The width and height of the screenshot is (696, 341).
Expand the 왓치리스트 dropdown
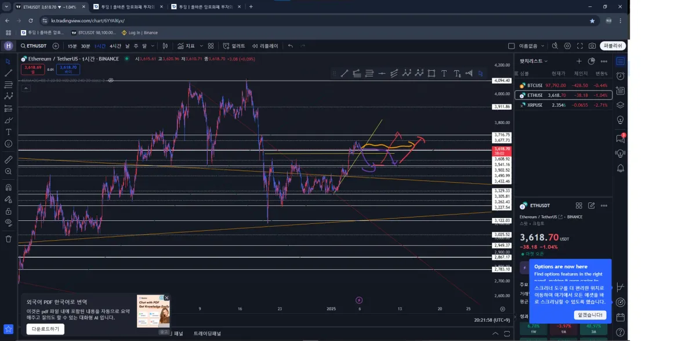point(534,61)
